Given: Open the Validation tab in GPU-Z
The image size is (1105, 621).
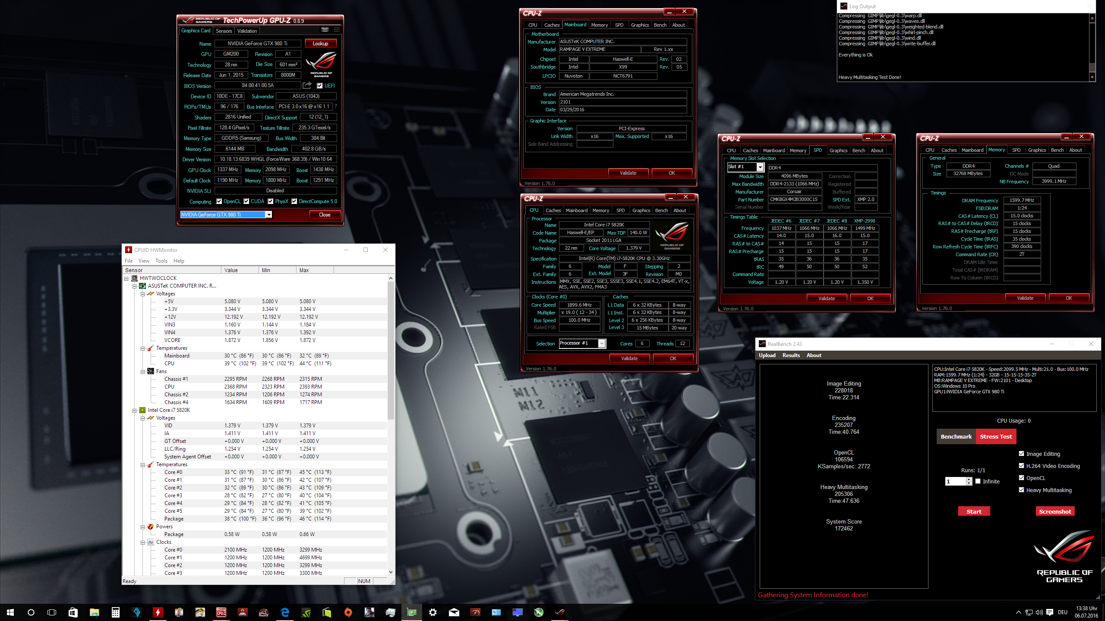Looking at the screenshot, I should [247, 31].
